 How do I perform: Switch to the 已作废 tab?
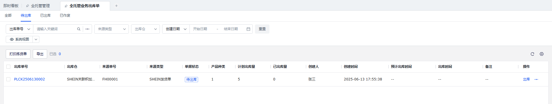click(65, 16)
